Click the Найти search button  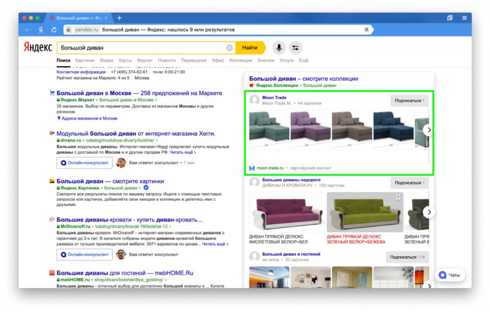click(x=250, y=48)
